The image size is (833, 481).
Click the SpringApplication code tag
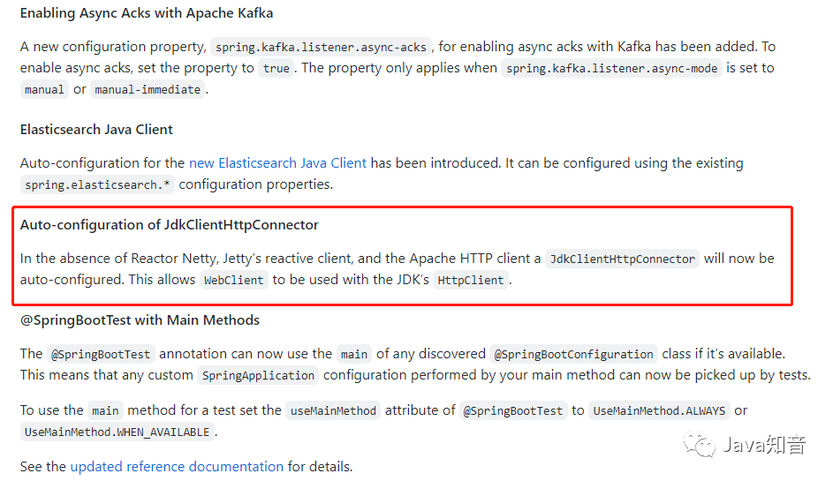coord(258,375)
